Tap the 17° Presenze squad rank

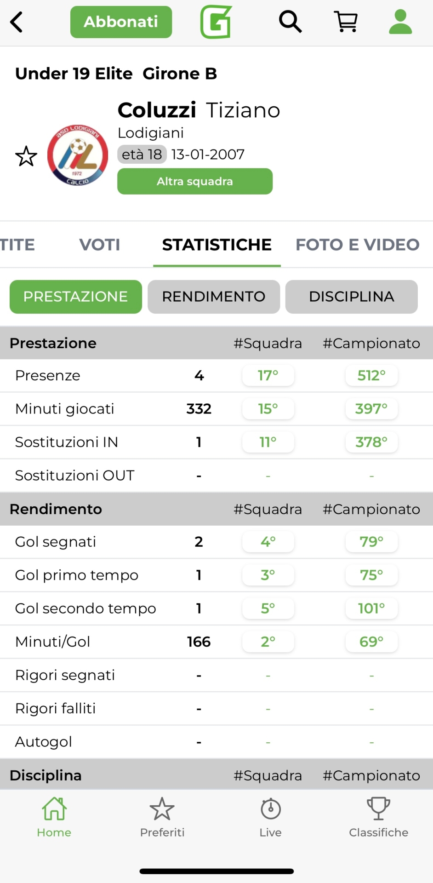click(x=268, y=376)
